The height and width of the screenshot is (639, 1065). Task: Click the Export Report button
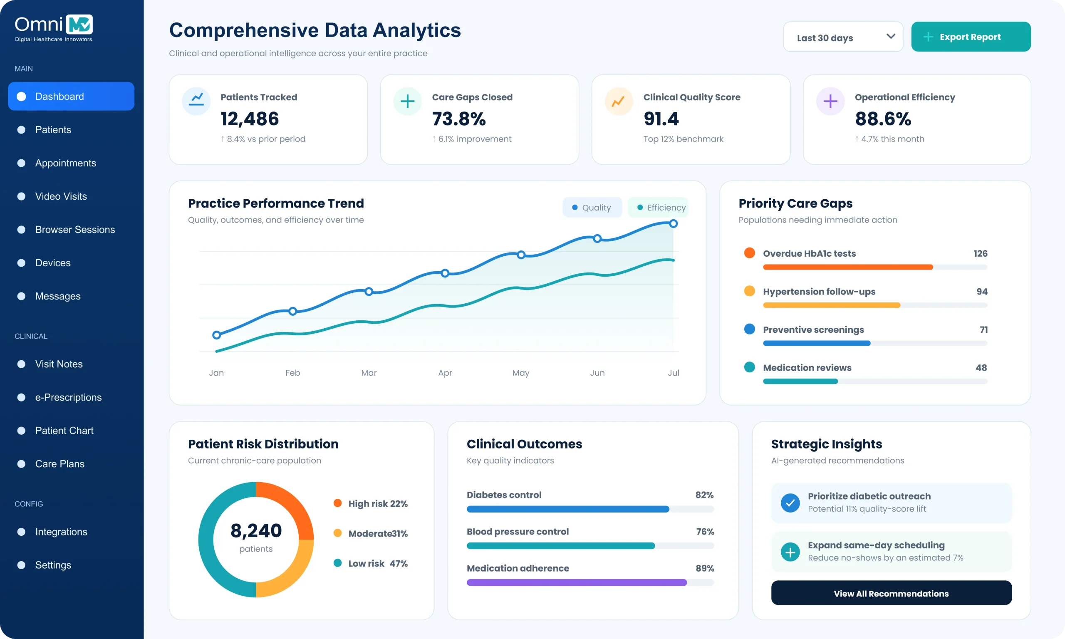coord(971,37)
